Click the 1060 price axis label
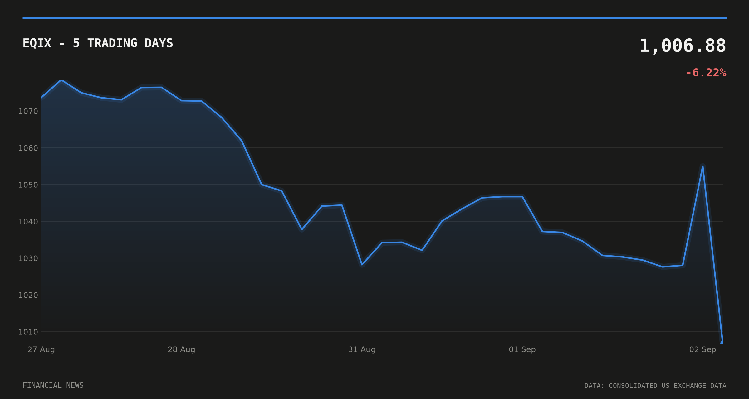 [x=28, y=148]
